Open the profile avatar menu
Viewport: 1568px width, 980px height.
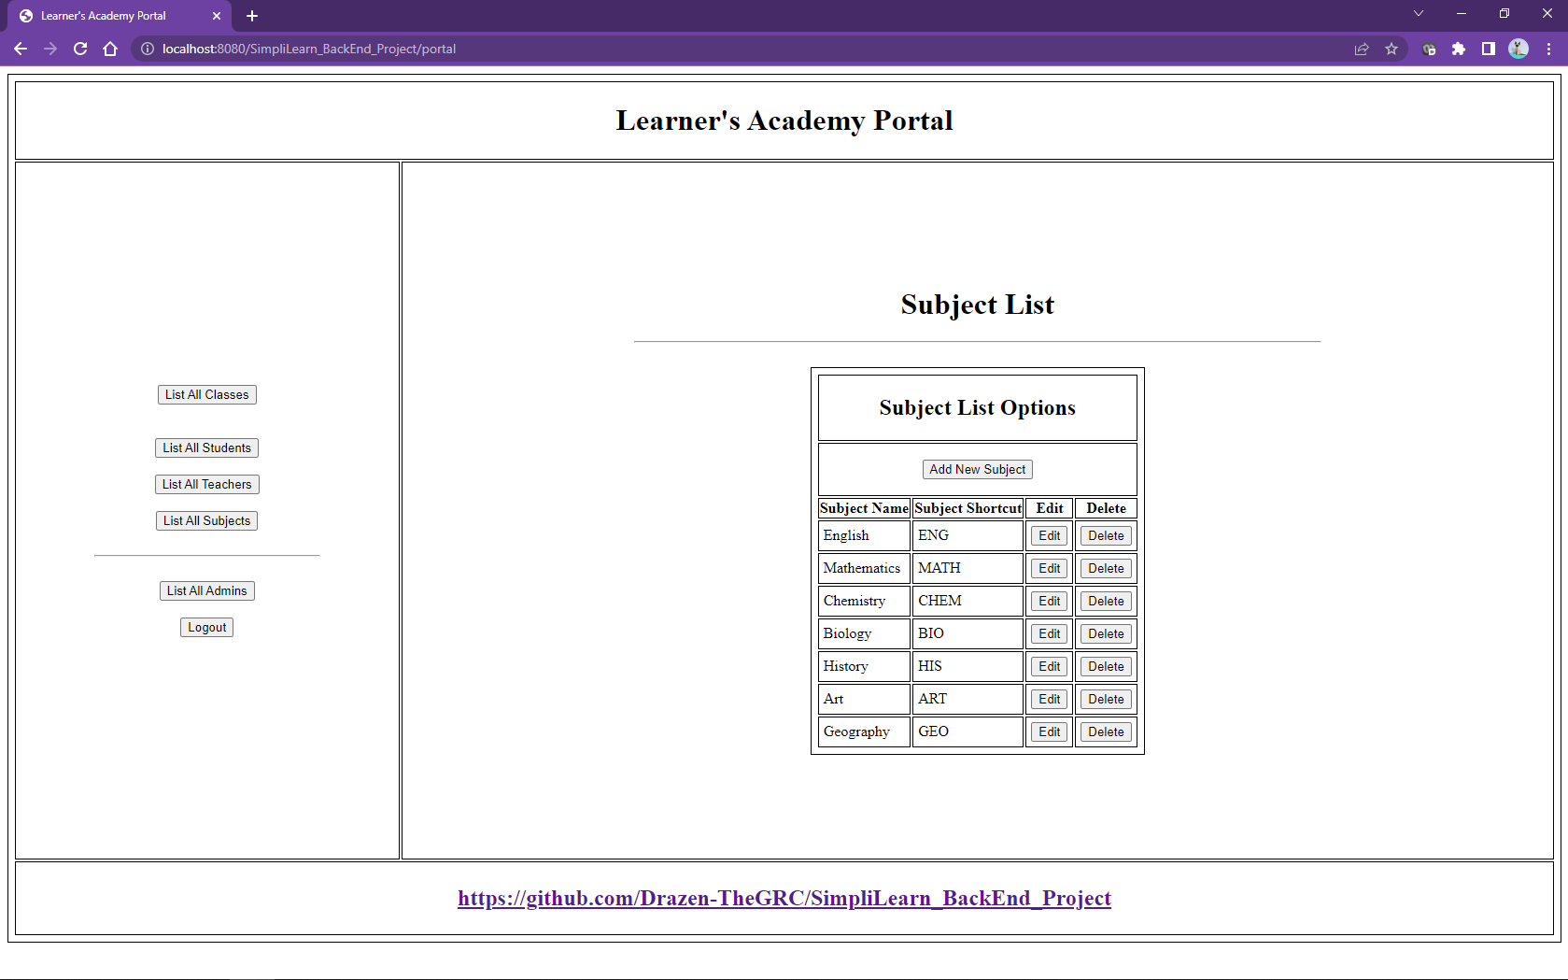[x=1519, y=49]
